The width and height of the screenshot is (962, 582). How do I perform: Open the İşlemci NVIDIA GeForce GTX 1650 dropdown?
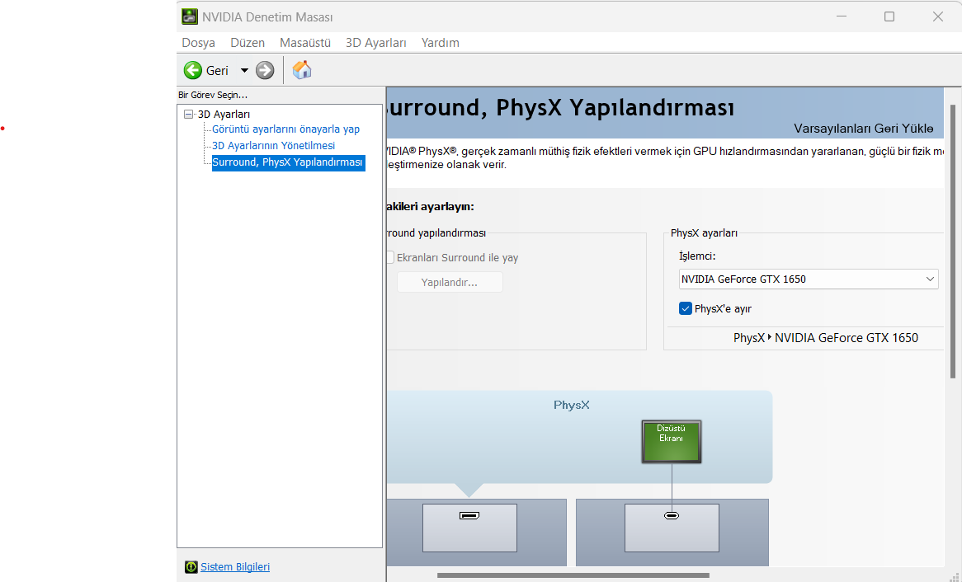point(809,279)
